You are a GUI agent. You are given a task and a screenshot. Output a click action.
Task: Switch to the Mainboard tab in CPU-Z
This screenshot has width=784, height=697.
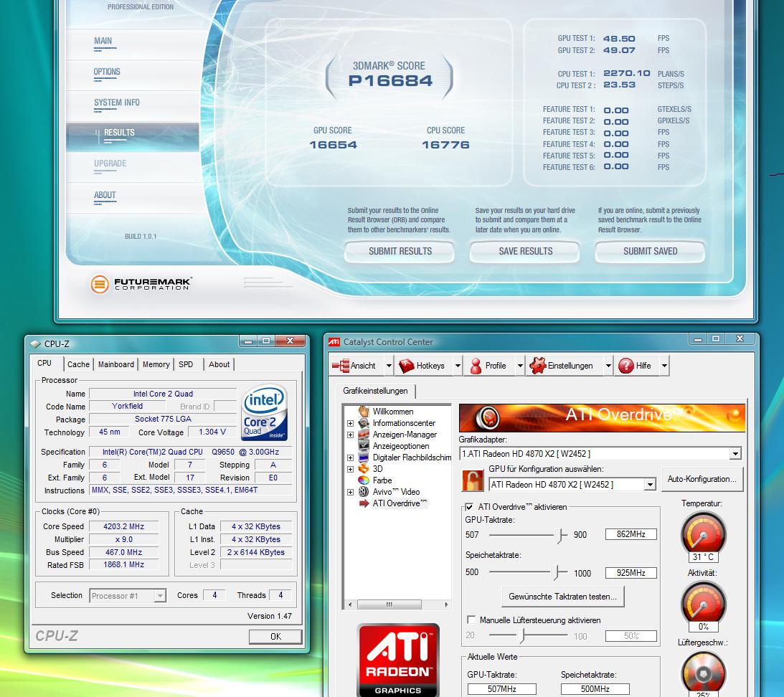116,364
